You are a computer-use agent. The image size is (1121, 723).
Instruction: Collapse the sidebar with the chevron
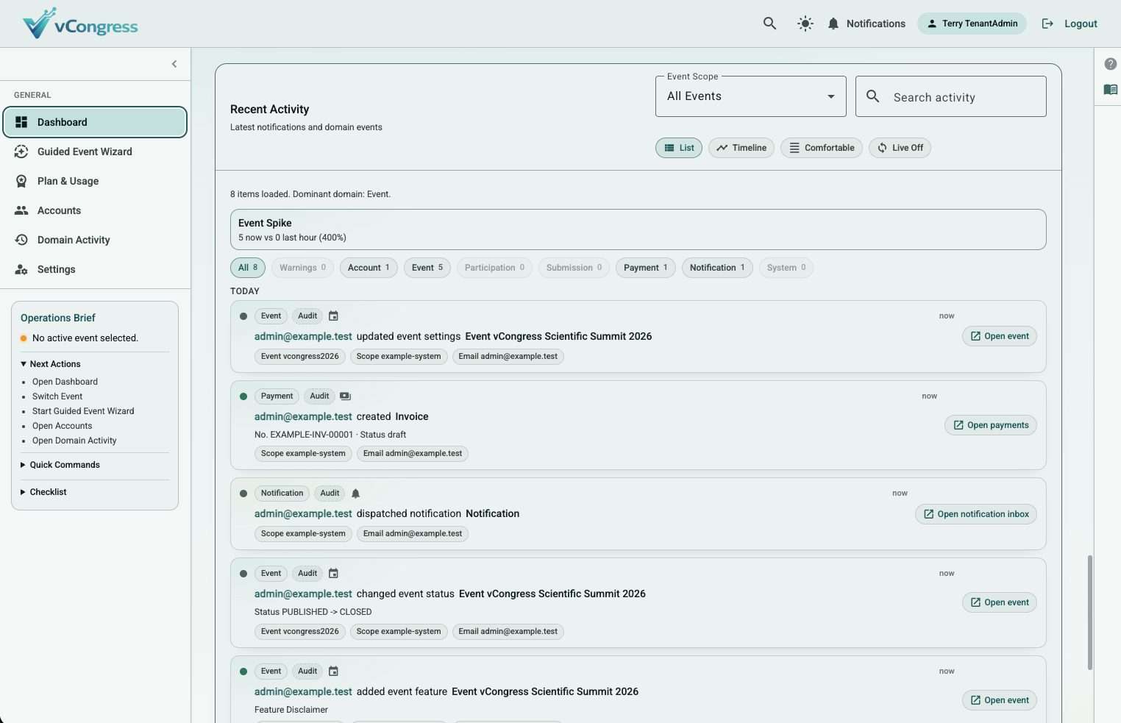pyautogui.click(x=174, y=64)
